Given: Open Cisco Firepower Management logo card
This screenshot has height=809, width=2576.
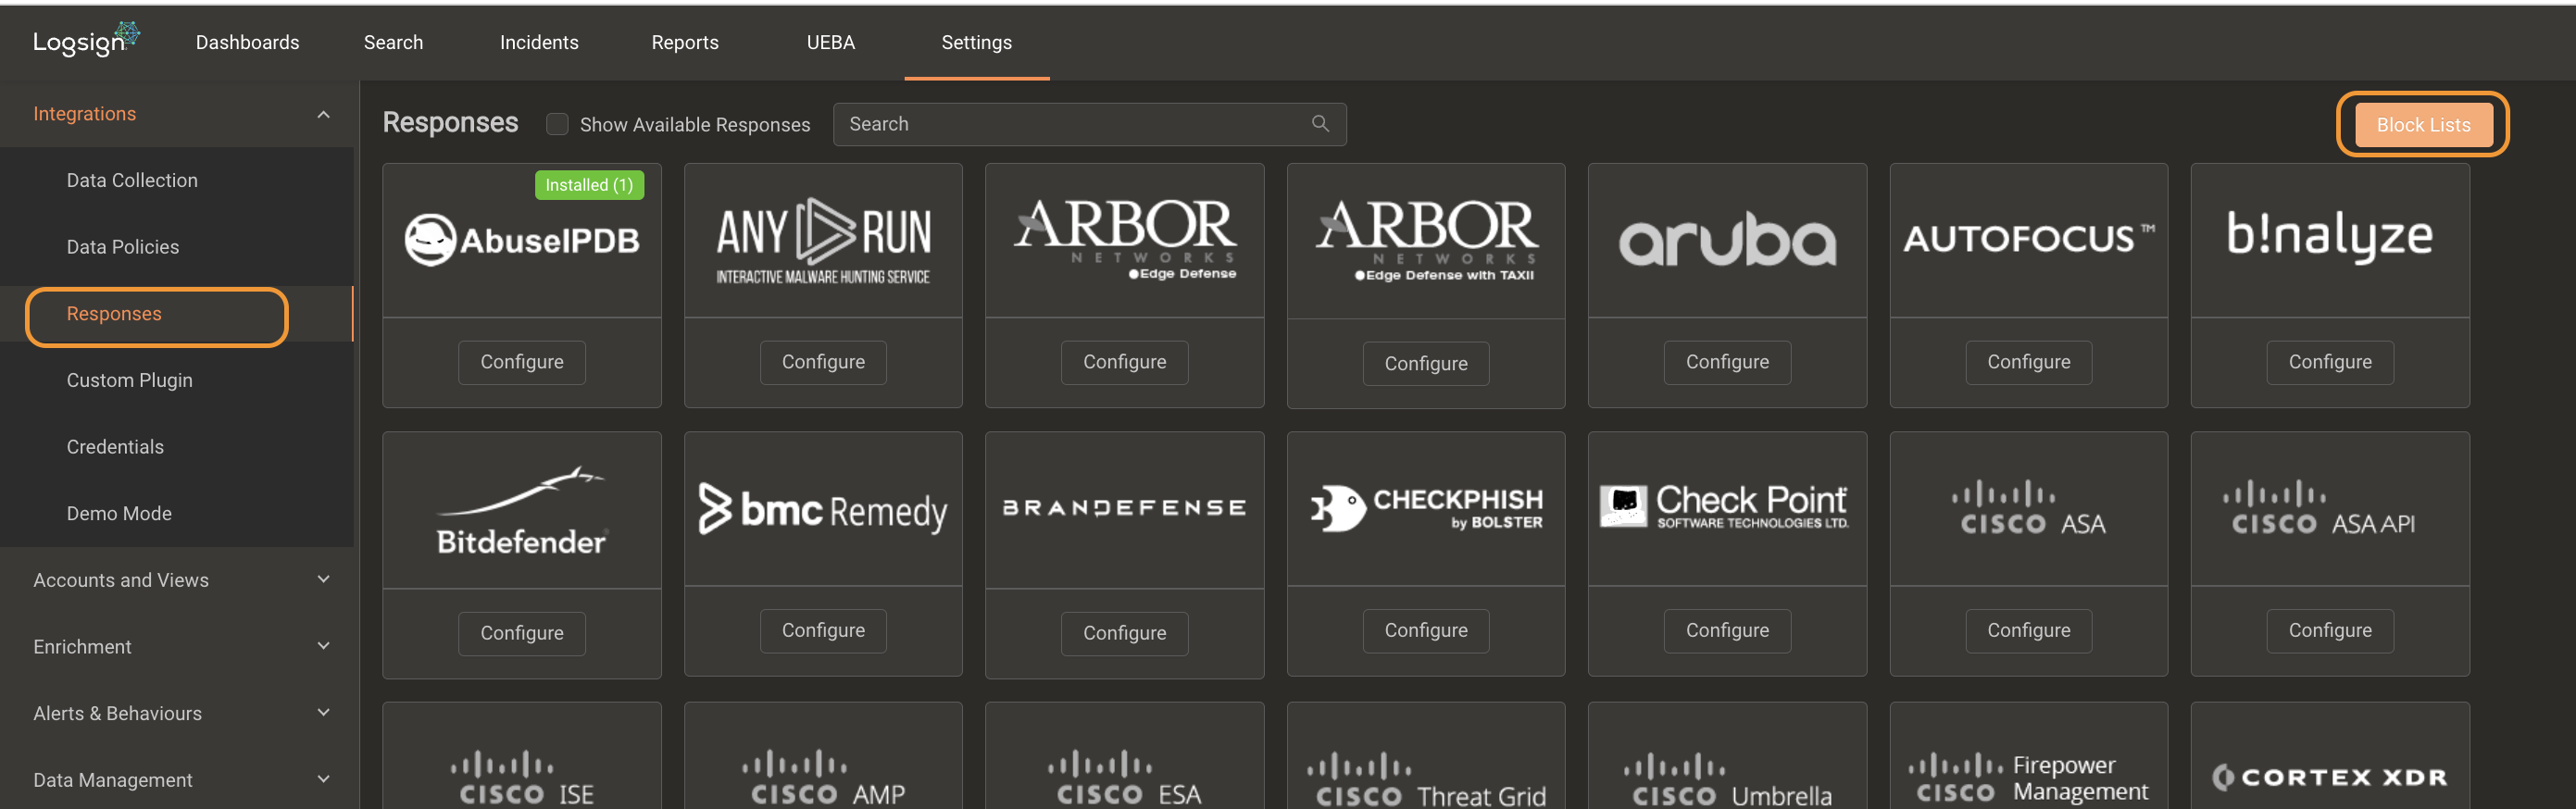Looking at the screenshot, I should (x=2028, y=778).
